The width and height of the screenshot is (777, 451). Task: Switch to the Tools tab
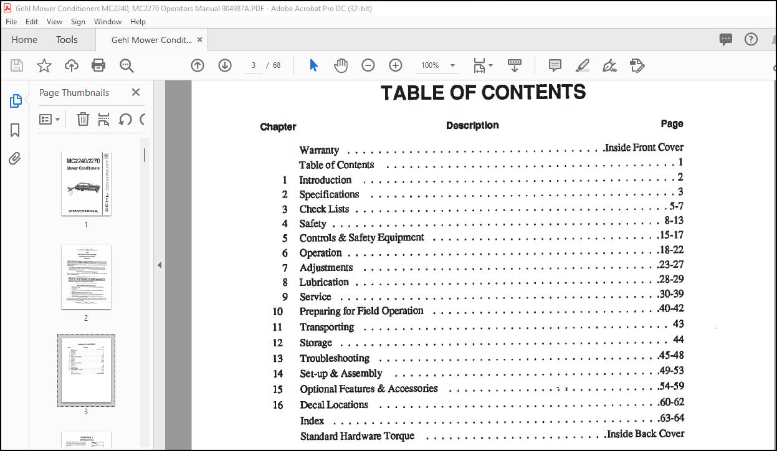67,40
